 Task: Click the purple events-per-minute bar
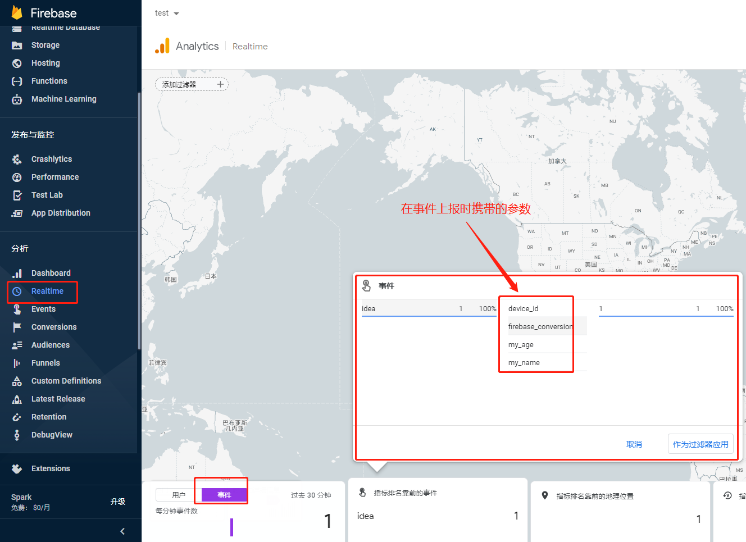(231, 527)
